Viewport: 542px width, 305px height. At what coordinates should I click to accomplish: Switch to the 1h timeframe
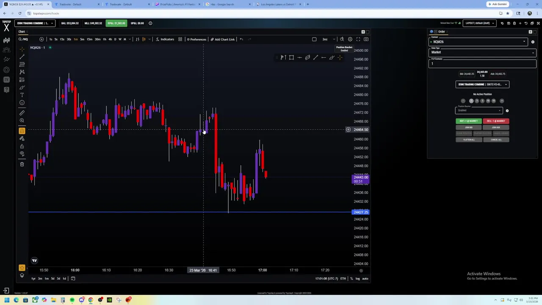pos(105,39)
